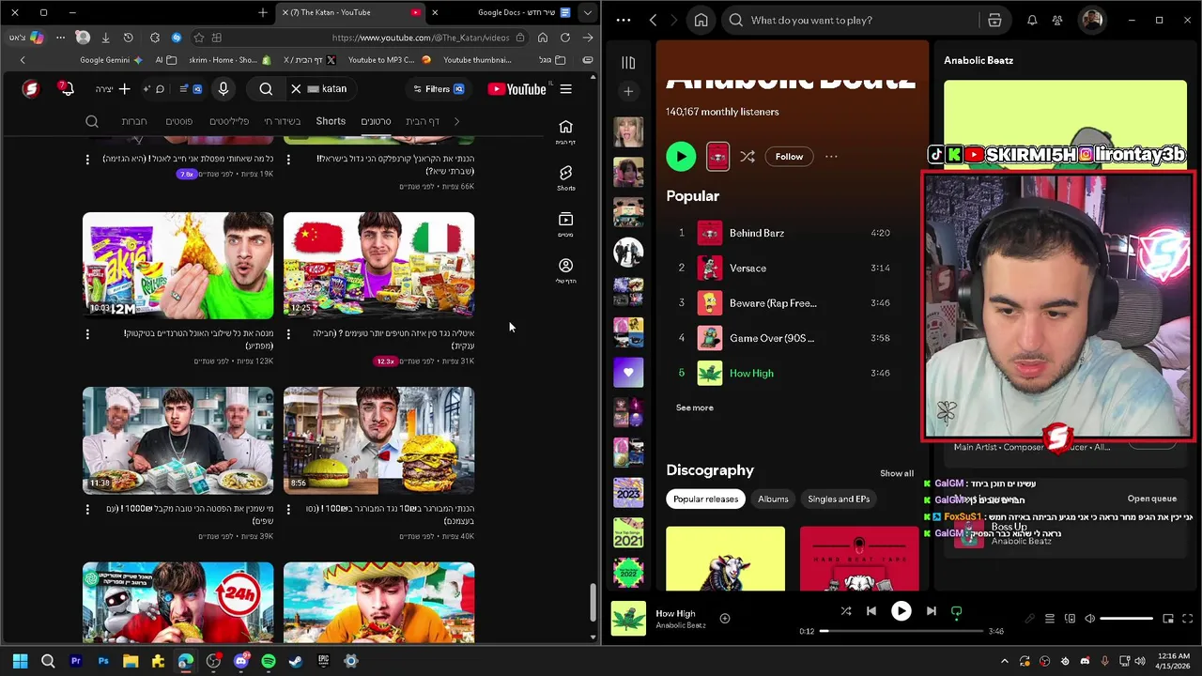1202x676 pixels.
Task: Toggle repeat in the player bar
Action: pos(957,611)
